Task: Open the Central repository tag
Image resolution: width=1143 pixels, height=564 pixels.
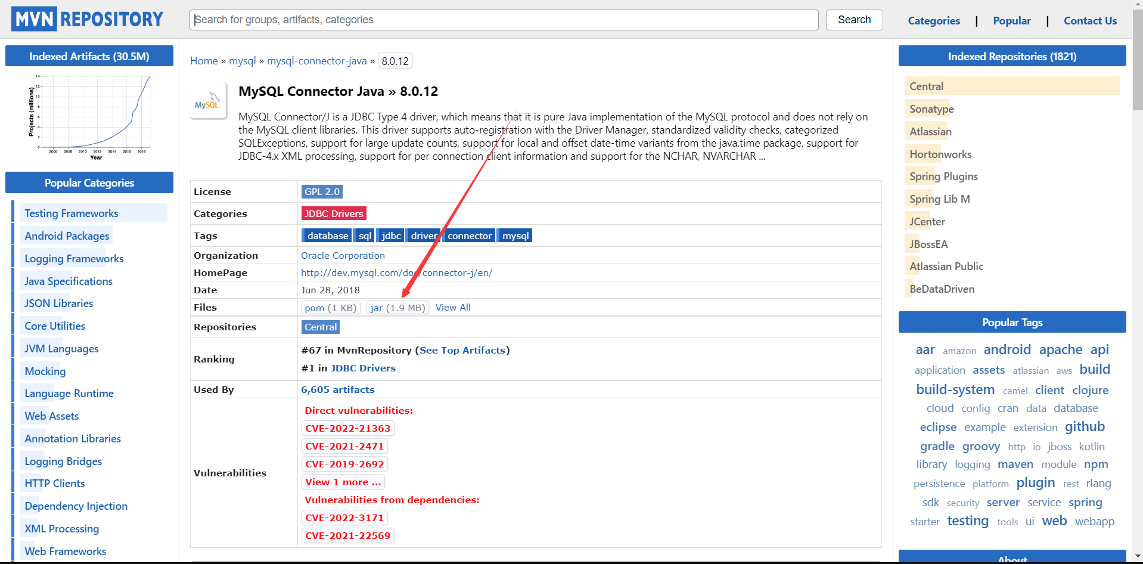Action: point(321,327)
